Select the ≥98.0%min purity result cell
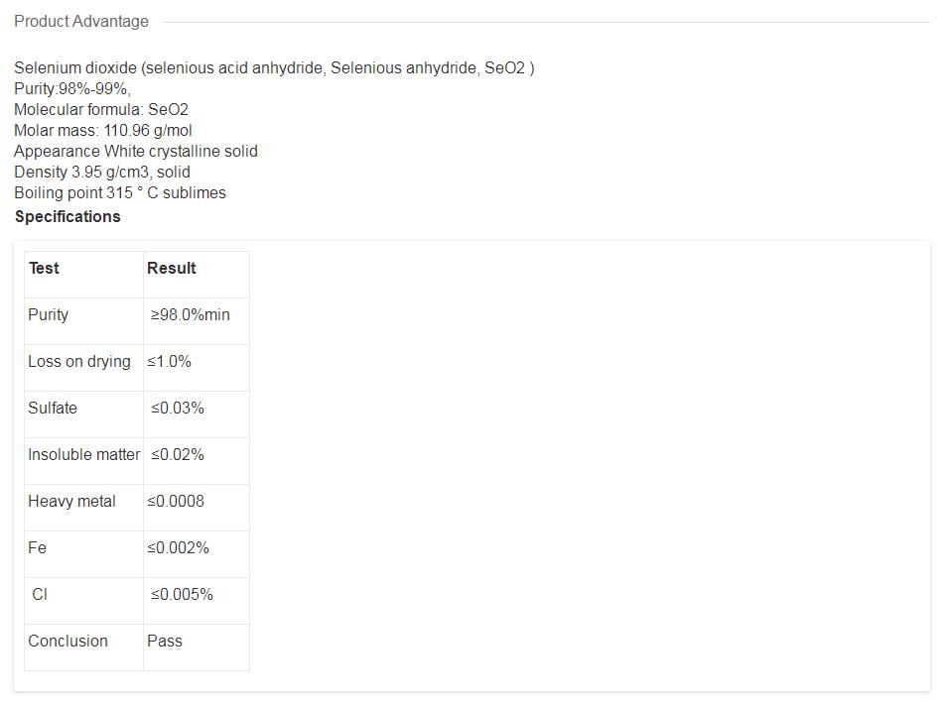The image size is (945, 705). [191, 314]
